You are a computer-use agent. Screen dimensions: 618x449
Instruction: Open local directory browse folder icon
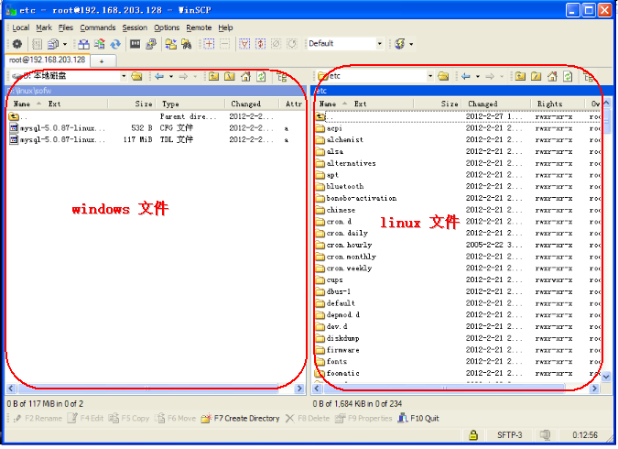136,76
